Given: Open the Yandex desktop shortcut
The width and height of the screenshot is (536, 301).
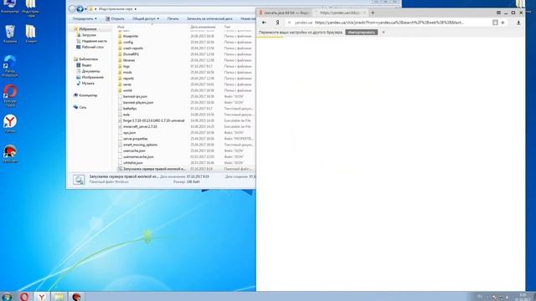Looking at the screenshot, I should pos(10,124).
